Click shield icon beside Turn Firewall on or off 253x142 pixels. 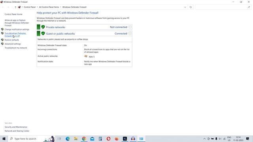click(x=2, y=33)
